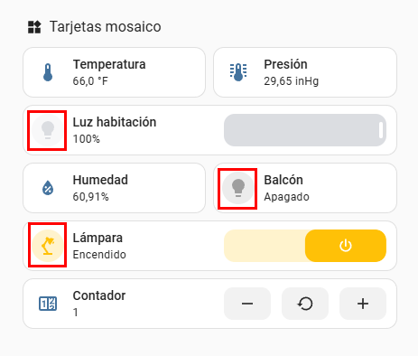The image size is (418, 356).
Task: Click the Tarjetas mosaico section heading
Action: point(106,26)
